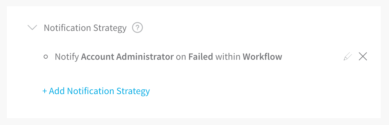The height and width of the screenshot is (125, 389).
Task: Click the word Administrator in rule
Action: click(145, 57)
